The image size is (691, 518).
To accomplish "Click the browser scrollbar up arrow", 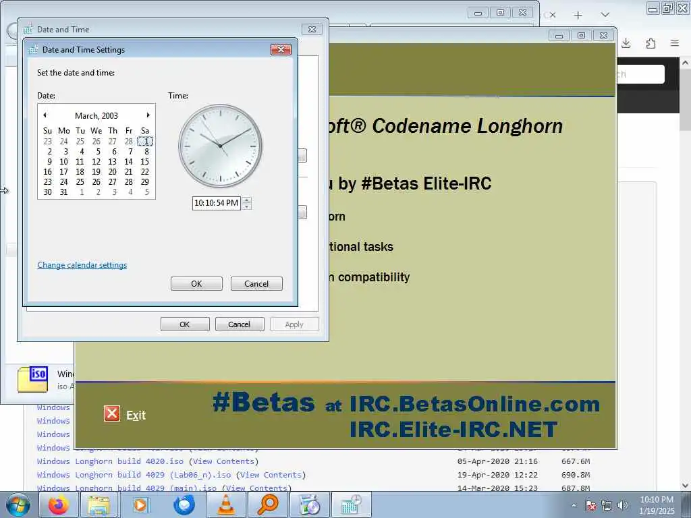I will coord(686,63).
